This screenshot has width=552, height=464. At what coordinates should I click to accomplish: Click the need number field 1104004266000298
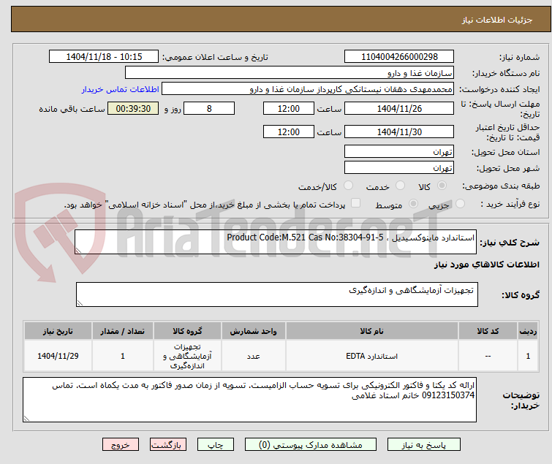coord(399,57)
